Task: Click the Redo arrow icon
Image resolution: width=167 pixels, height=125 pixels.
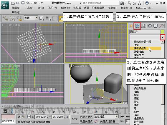Action: pos(35,3)
